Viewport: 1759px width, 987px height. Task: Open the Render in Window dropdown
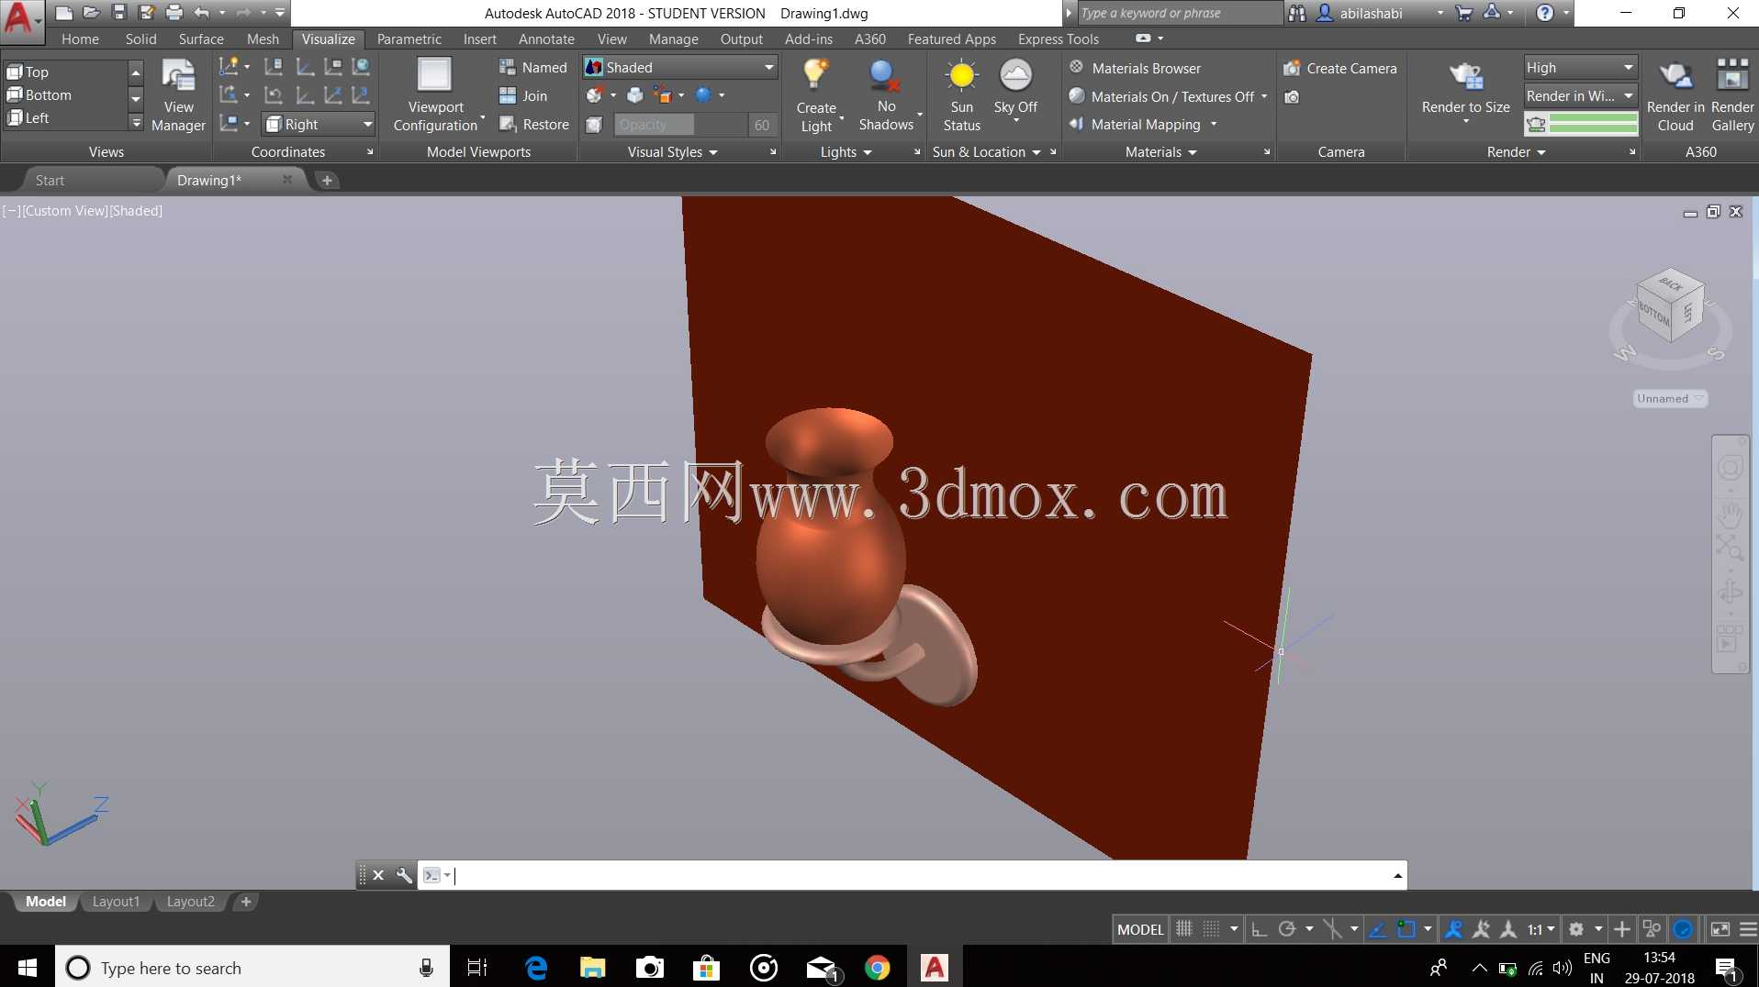1580,95
